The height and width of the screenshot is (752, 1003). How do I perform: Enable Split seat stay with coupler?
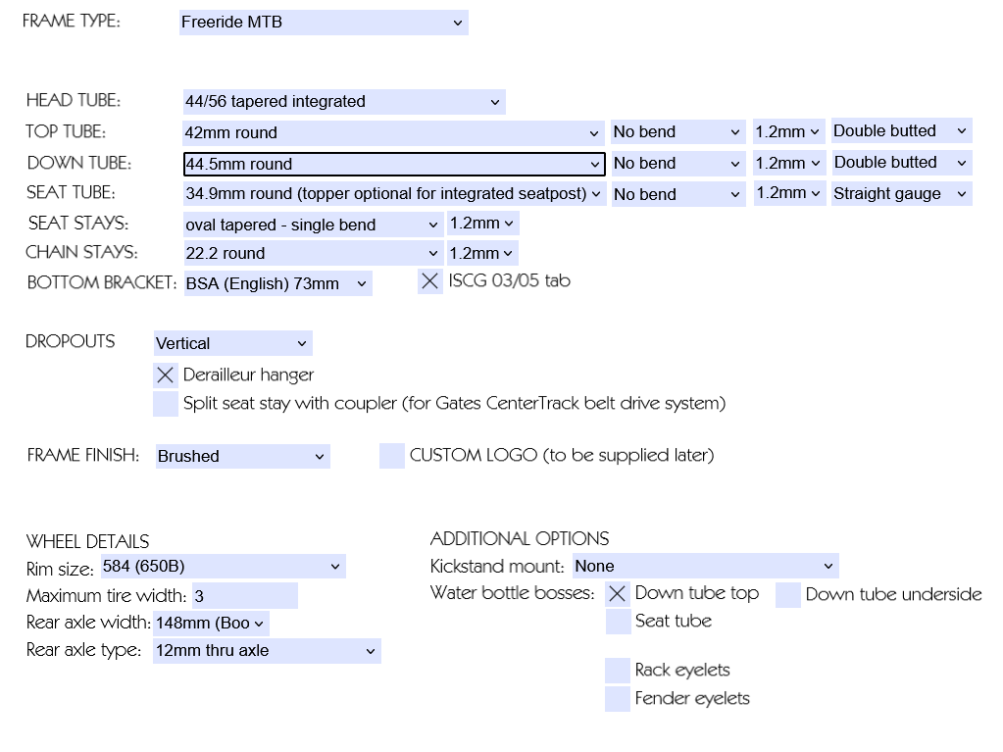click(x=166, y=404)
